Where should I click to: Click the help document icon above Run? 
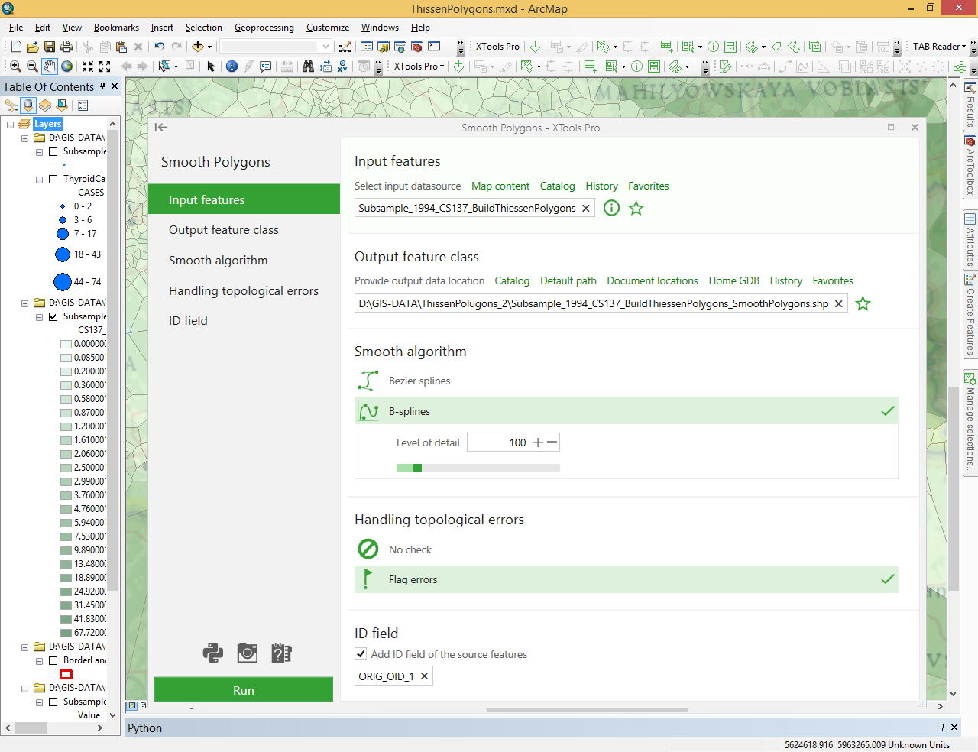tap(281, 653)
